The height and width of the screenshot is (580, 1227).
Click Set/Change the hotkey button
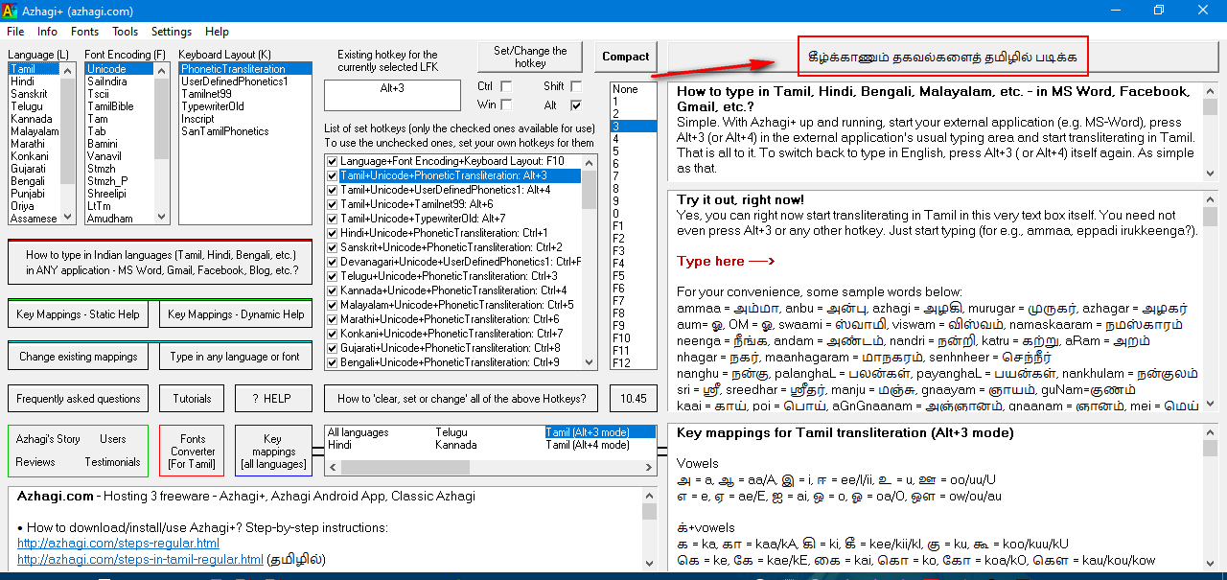tap(530, 57)
